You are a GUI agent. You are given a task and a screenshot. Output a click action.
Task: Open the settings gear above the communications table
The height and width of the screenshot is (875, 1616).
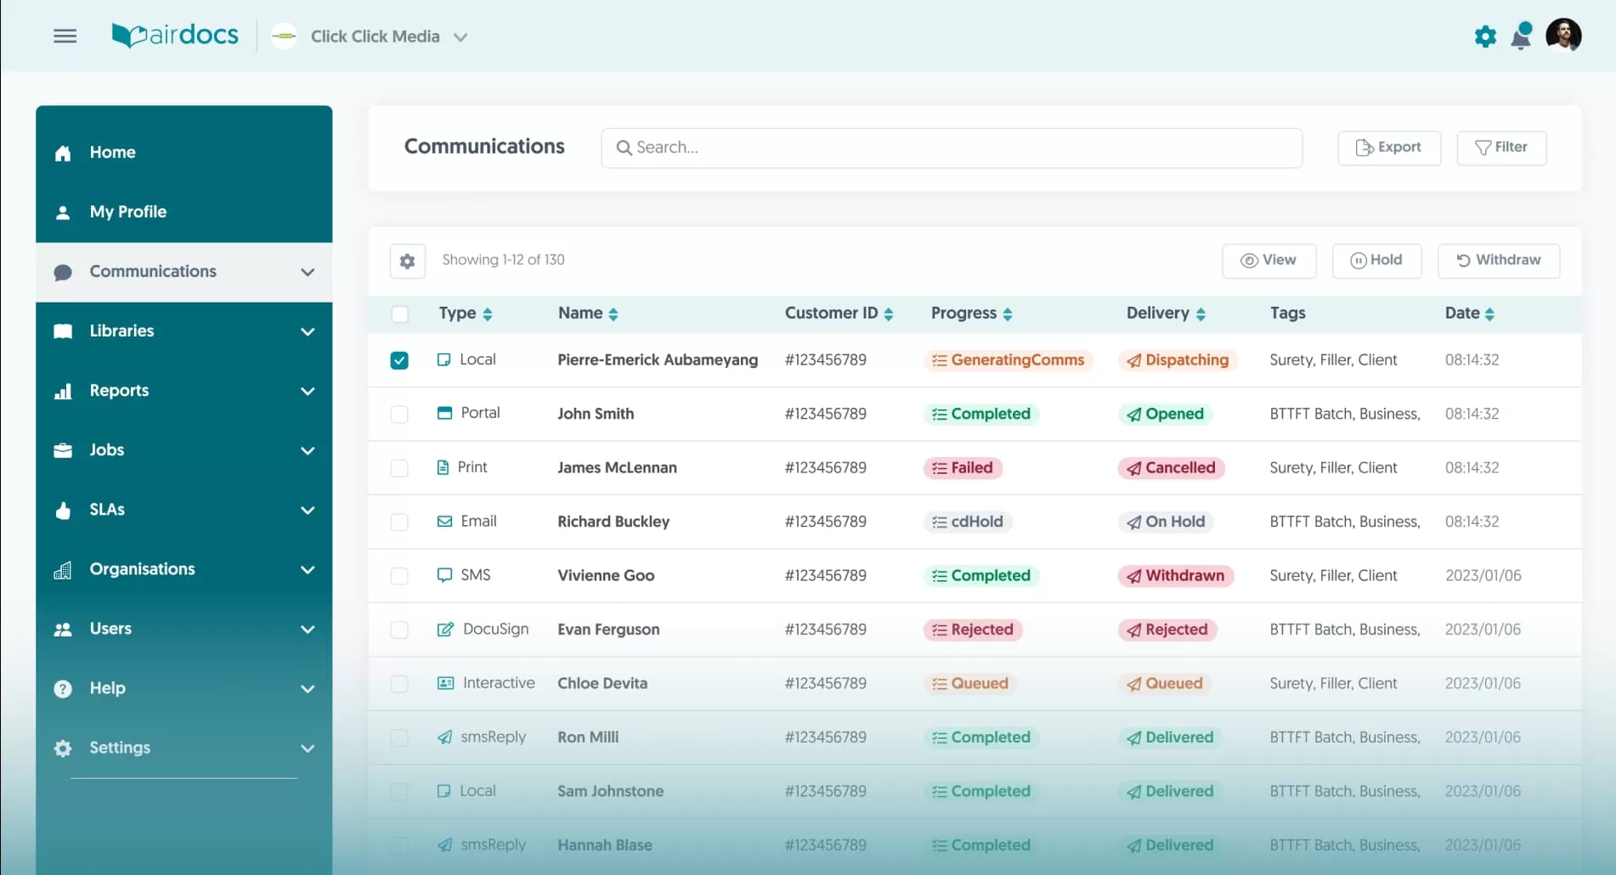pyautogui.click(x=406, y=261)
